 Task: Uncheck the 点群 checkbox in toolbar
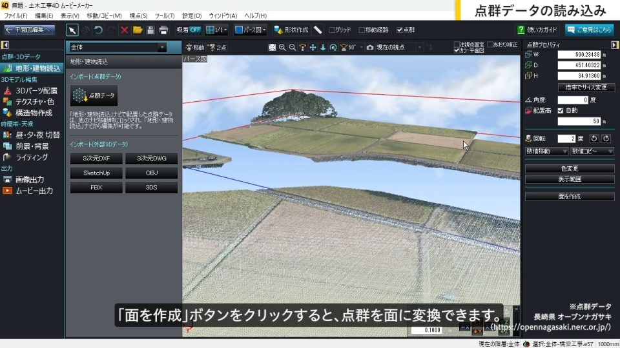tap(400, 30)
